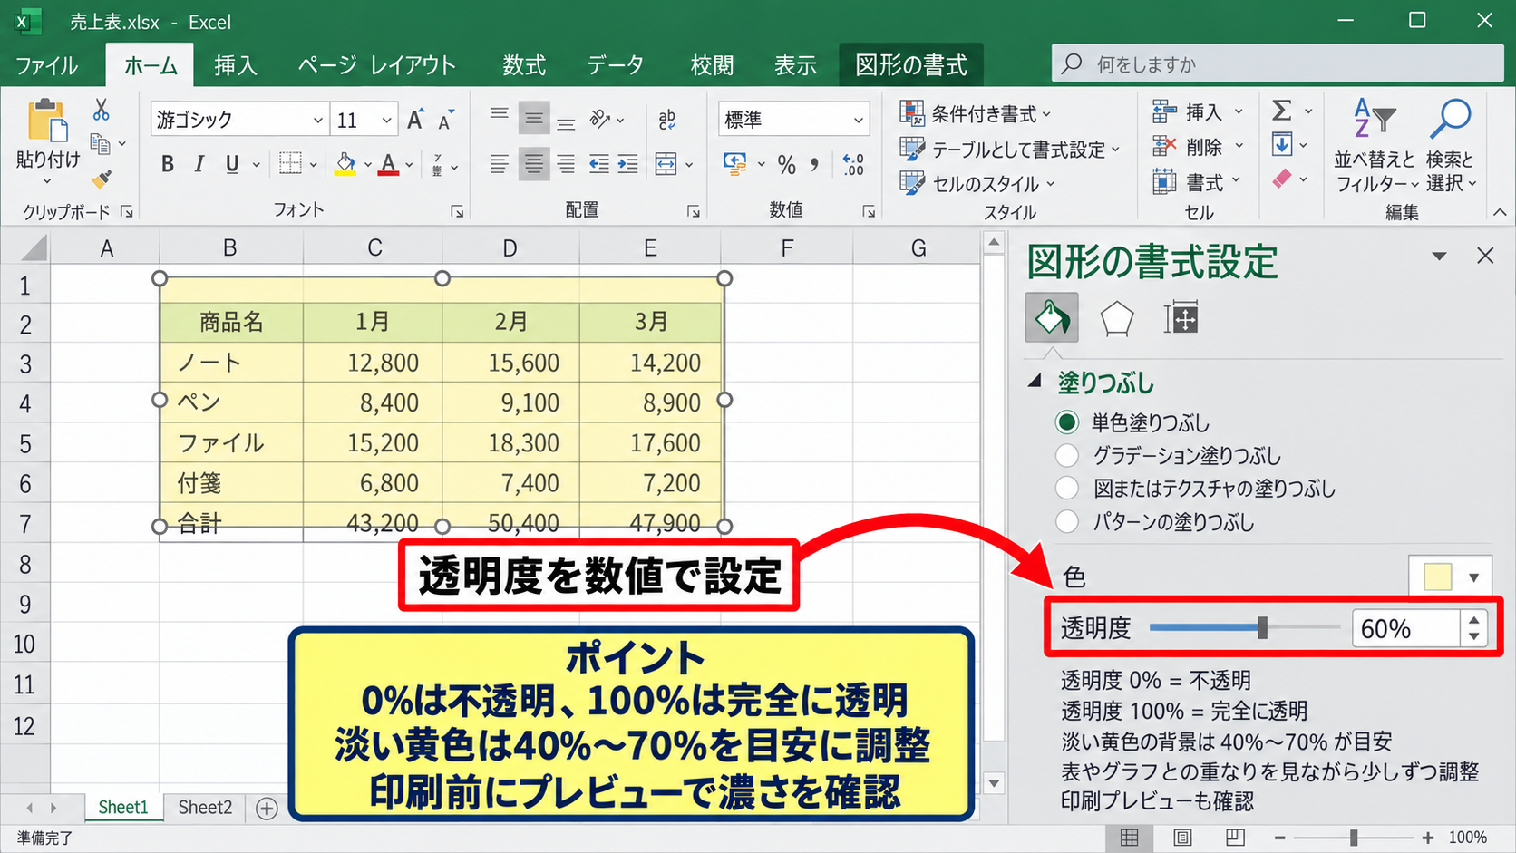Open the Size & Properties icon in the format pane

(1181, 318)
